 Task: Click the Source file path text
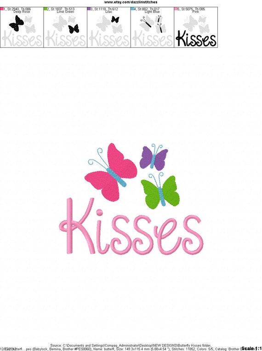click(x=131, y=345)
